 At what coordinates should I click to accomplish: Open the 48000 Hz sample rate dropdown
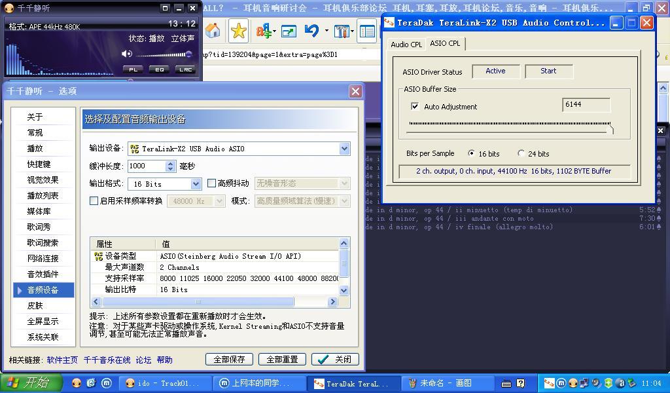tap(219, 201)
